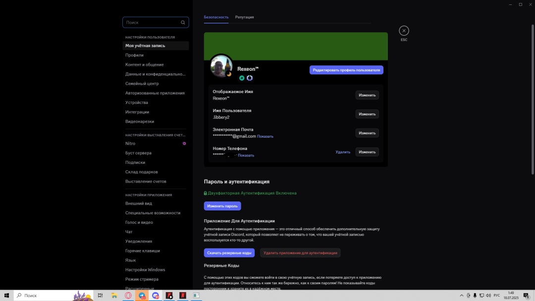Click Скачать резервные коды button
Image resolution: width=535 pixels, height=301 pixels.
click(229, 253)
